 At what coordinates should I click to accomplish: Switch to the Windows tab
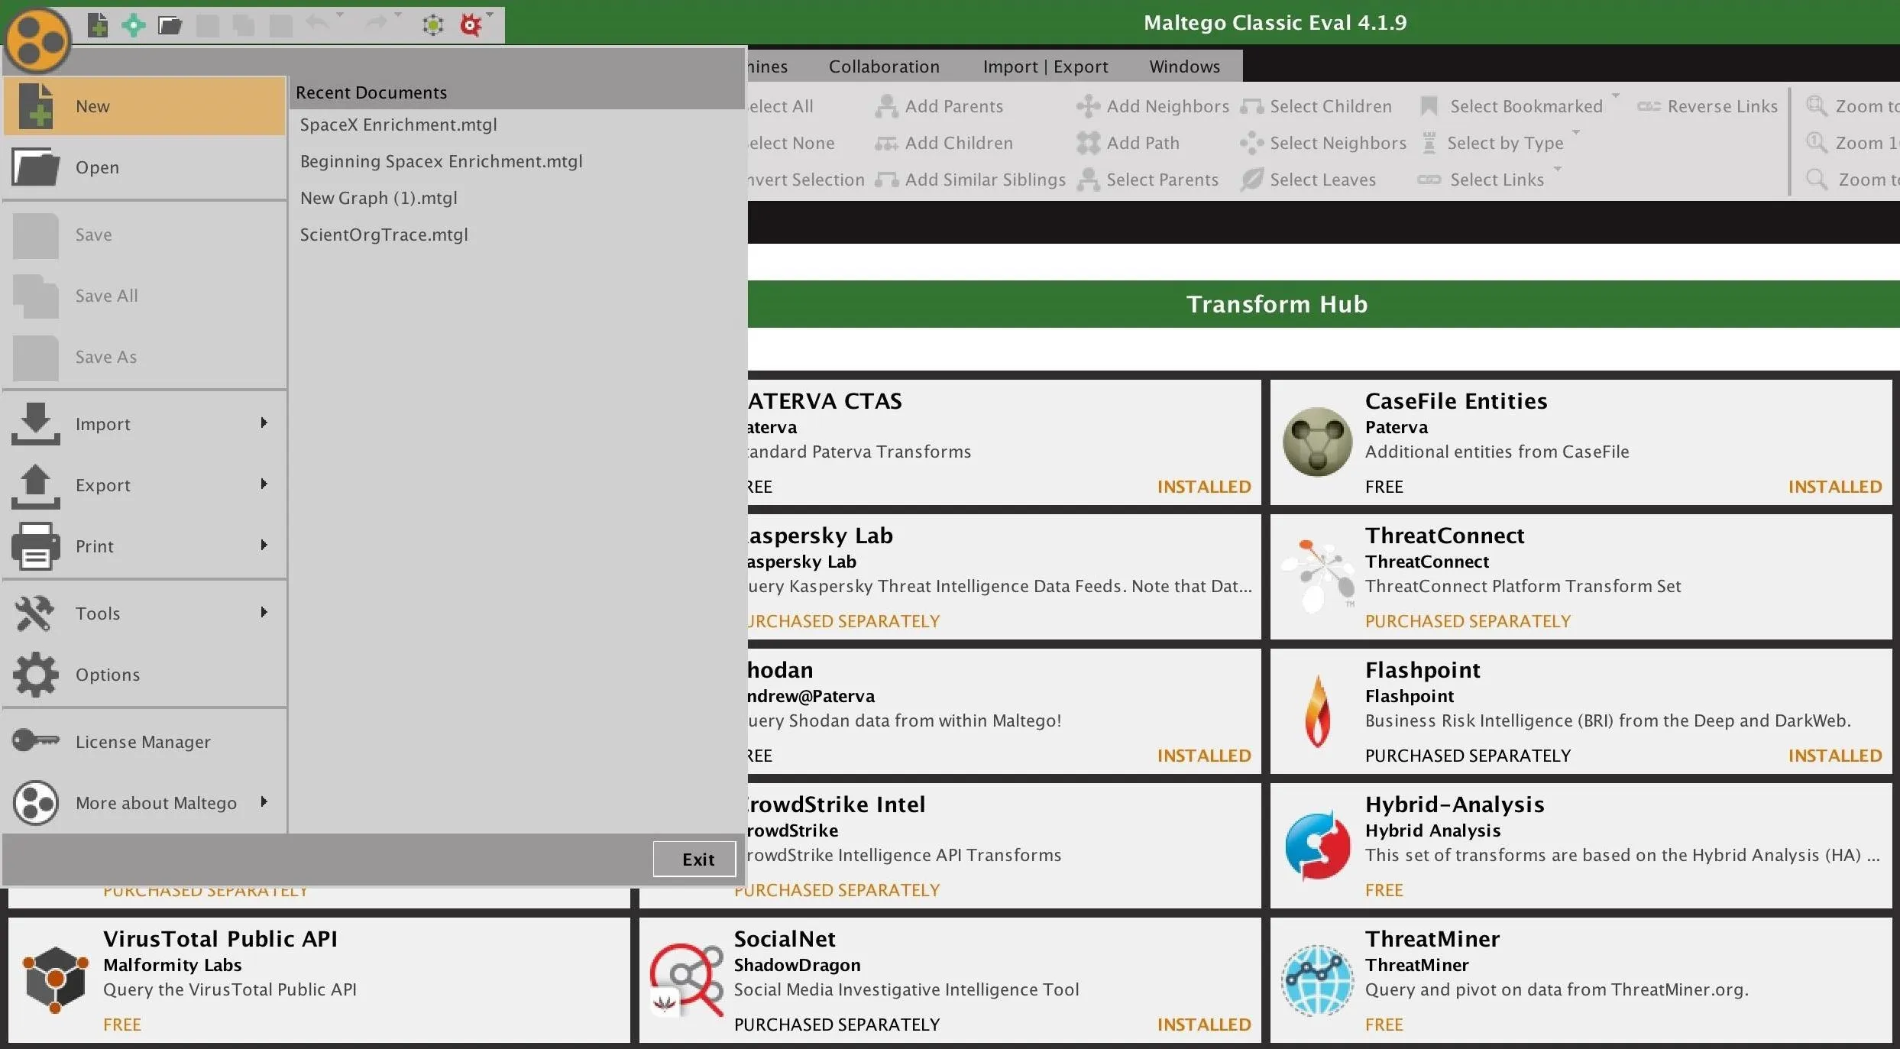(x=1184, y=66)
